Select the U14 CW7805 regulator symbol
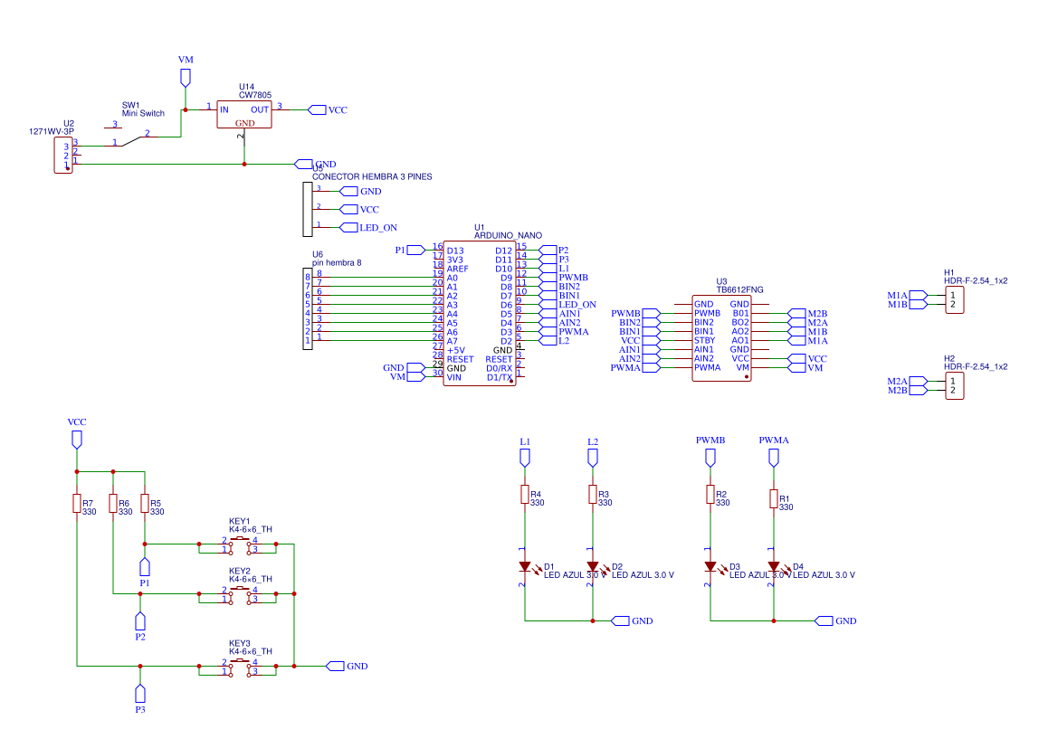 [x=244, y=114]
